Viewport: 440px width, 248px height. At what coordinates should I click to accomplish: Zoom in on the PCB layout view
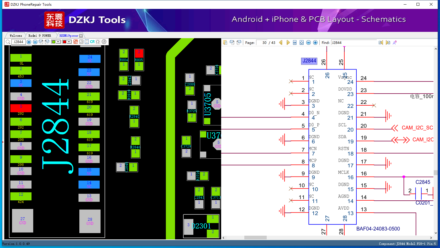[x=29, y=42]
